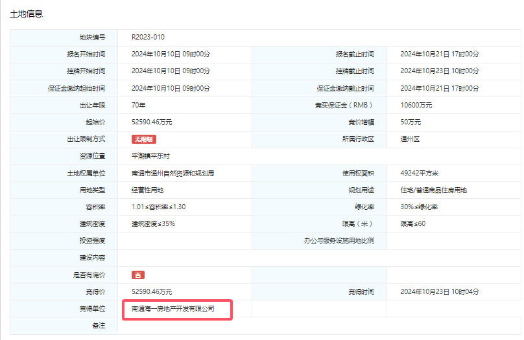Select the 土地信息 section heading

point(27,14)
